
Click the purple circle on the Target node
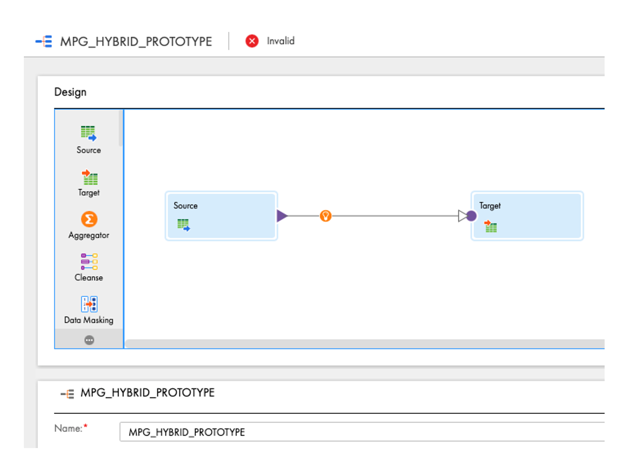click(471, 216)
